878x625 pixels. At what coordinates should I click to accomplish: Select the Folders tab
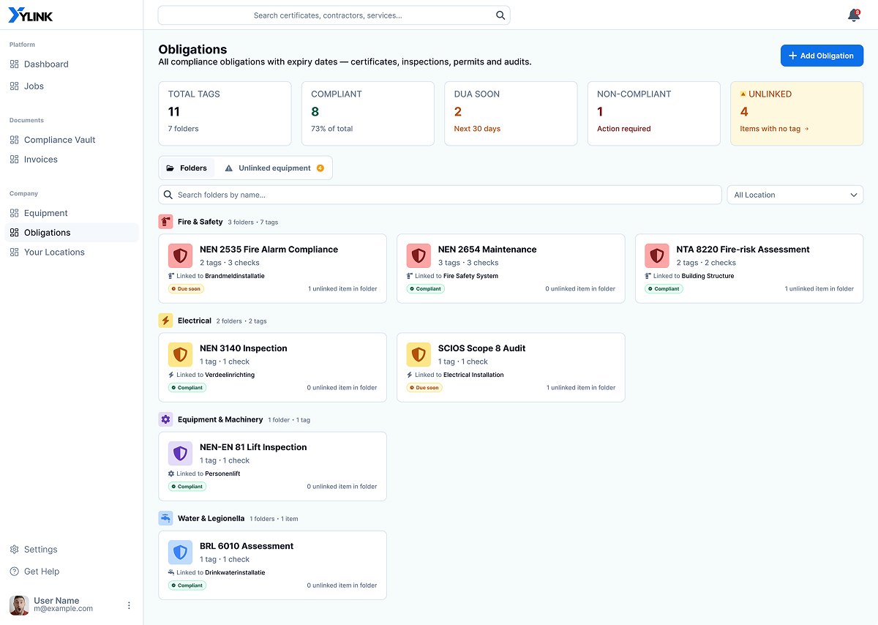point(187,168)
